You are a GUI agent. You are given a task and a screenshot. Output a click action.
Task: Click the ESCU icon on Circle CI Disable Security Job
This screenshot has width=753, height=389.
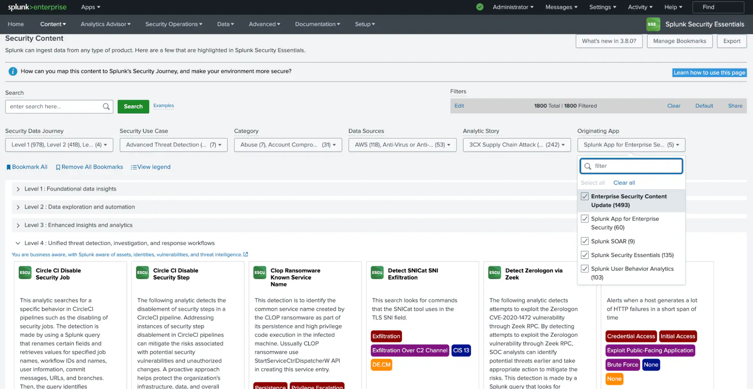pos(25,273)
